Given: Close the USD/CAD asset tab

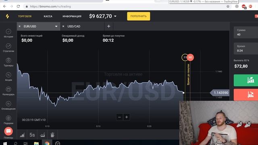Looking at the screenshot, I should tap(63, 26).
